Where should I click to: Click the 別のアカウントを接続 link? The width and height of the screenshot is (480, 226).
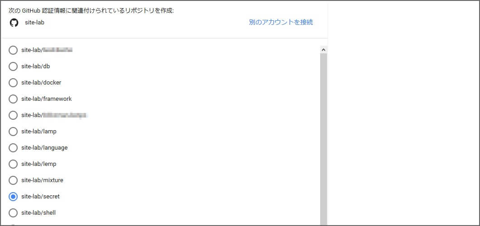281,22
